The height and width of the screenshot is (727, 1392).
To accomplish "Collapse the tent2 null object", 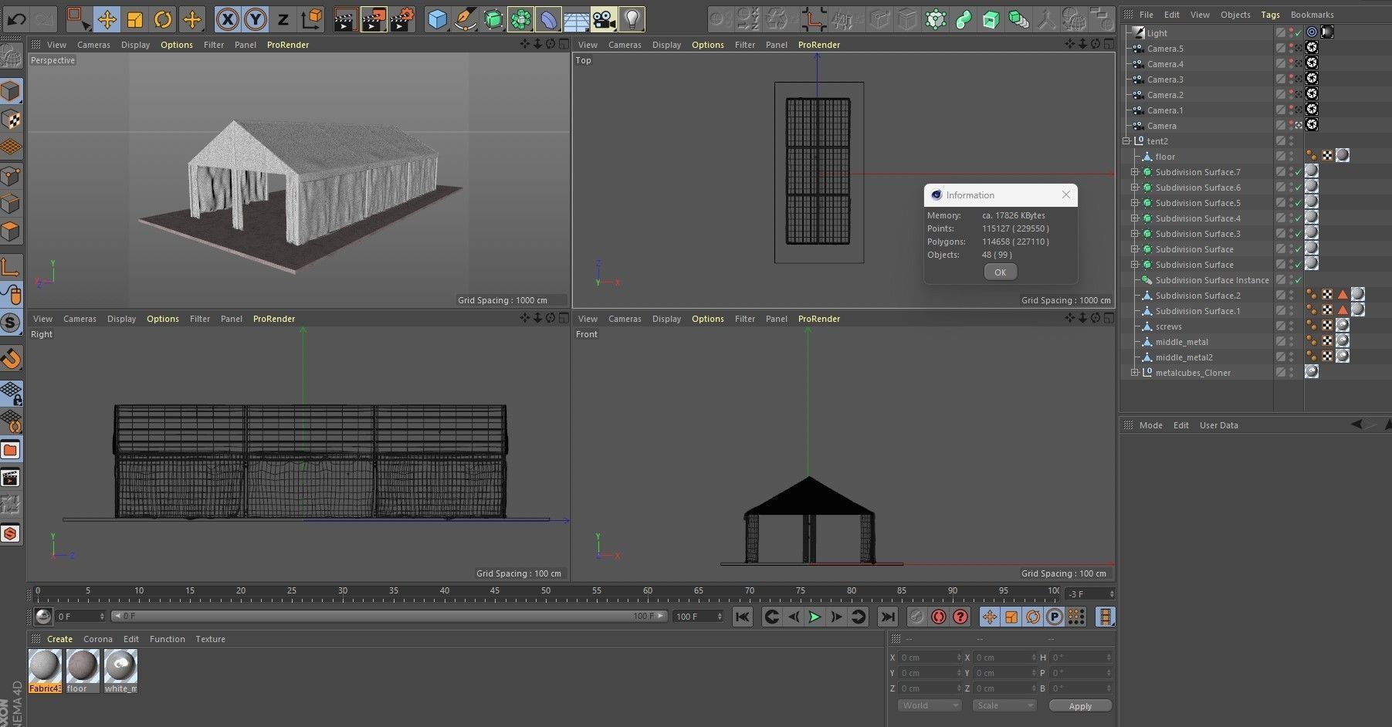I will click(1126, 141).
